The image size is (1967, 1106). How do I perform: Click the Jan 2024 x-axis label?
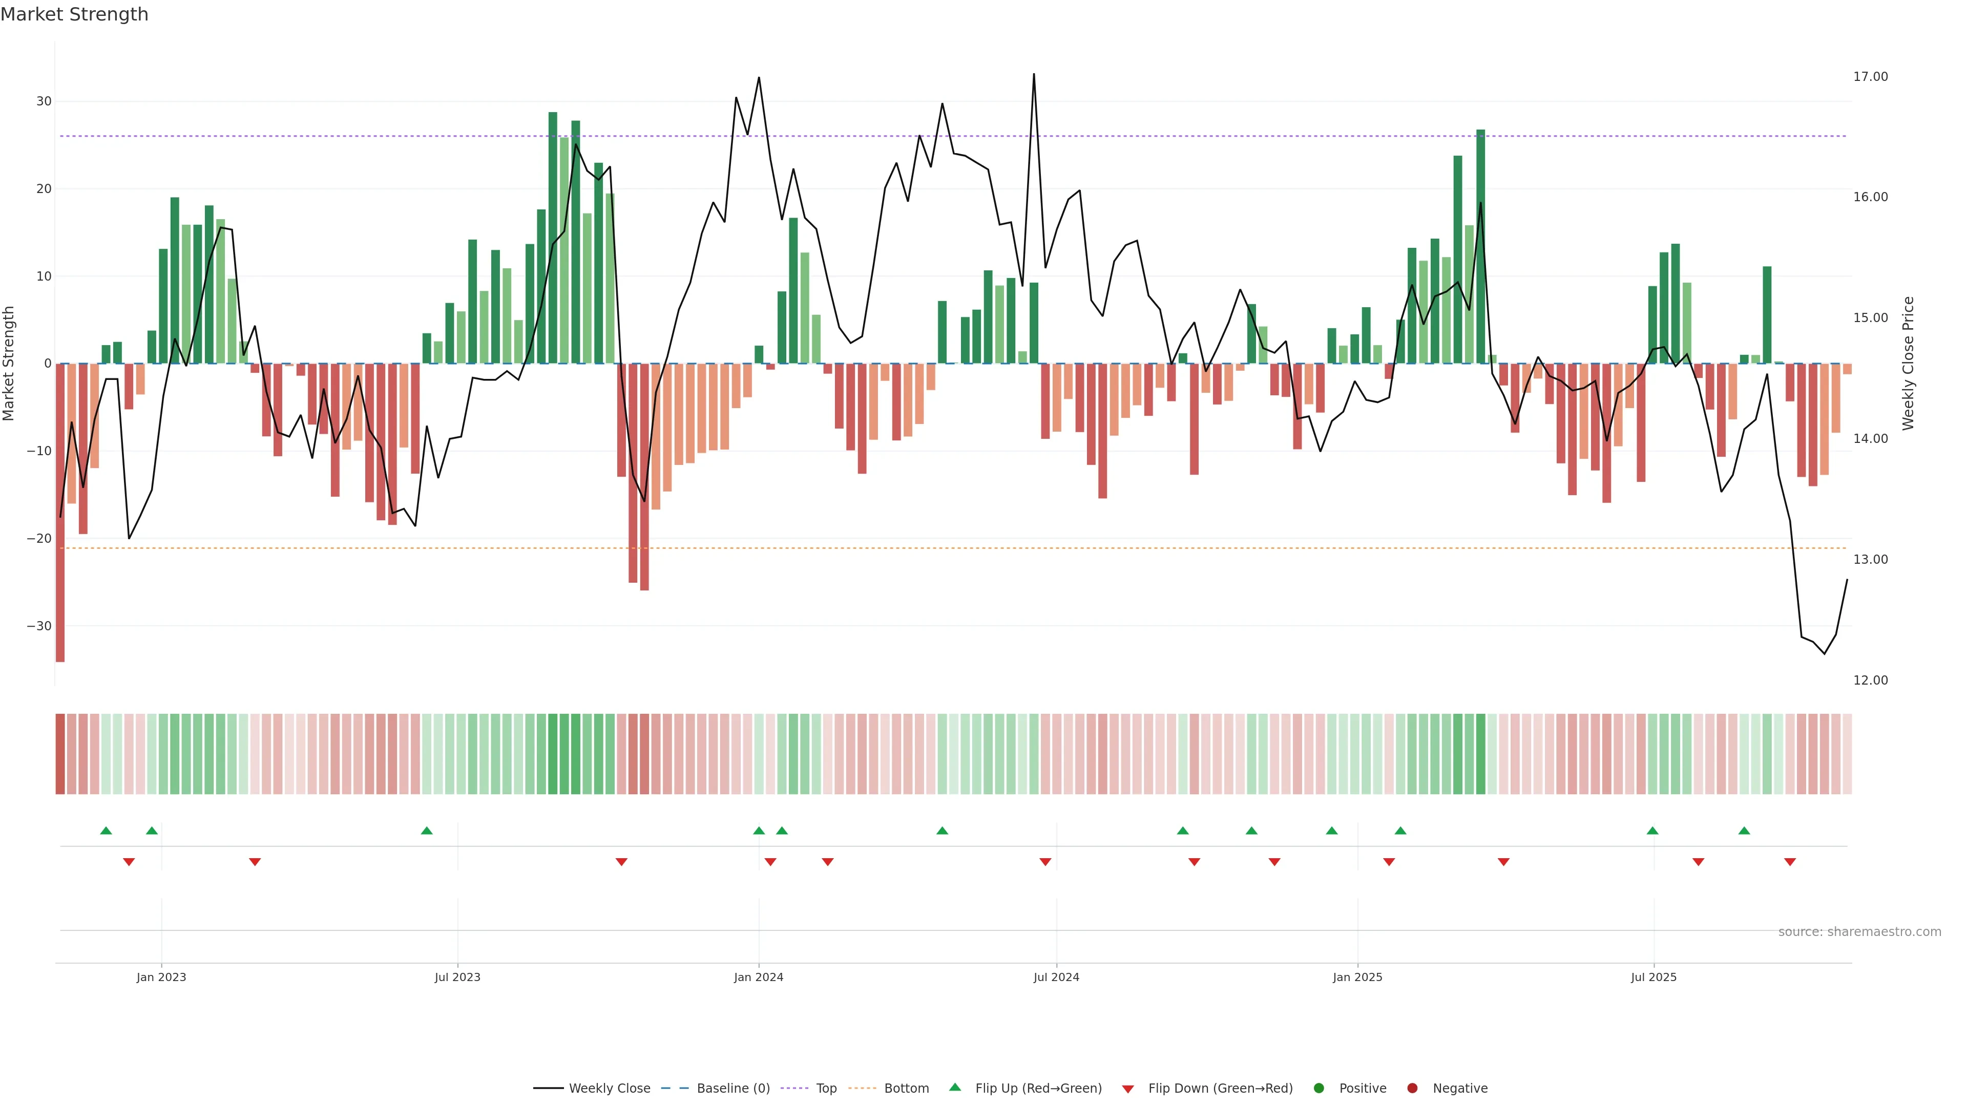[x=758, y=977]
